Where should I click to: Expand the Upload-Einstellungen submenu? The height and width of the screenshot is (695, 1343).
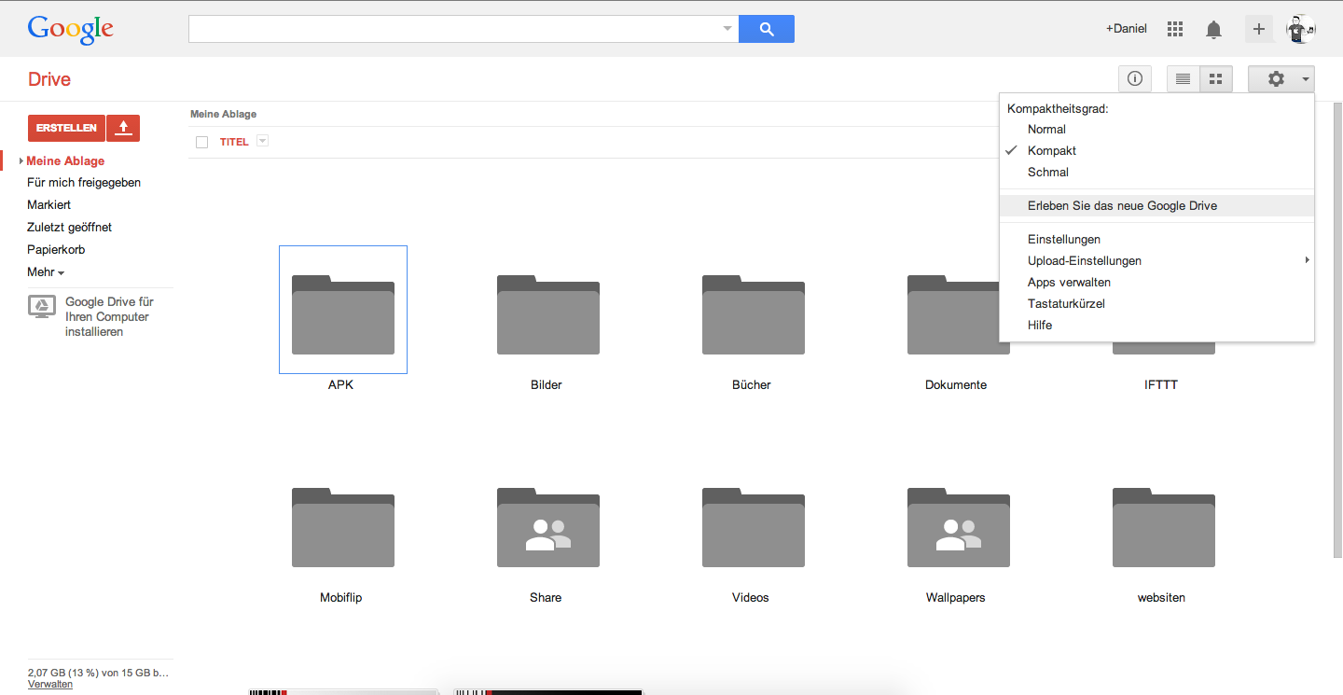click(1156, 261)
